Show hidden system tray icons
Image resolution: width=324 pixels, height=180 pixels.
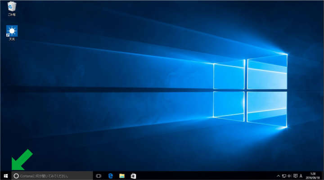pos(279,176)
